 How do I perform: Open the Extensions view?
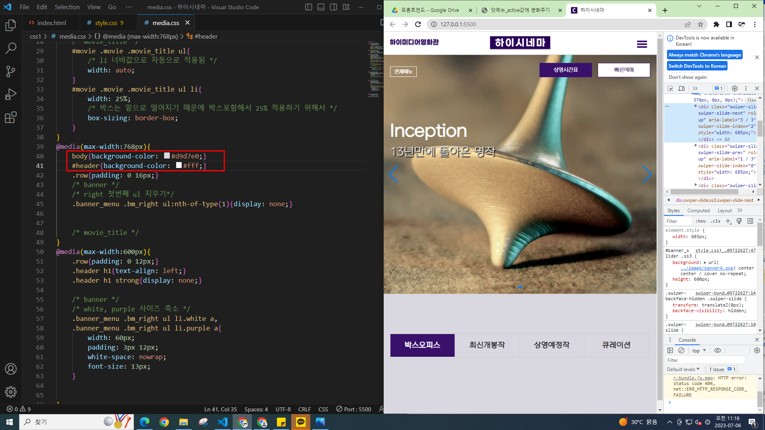point(11,117)
